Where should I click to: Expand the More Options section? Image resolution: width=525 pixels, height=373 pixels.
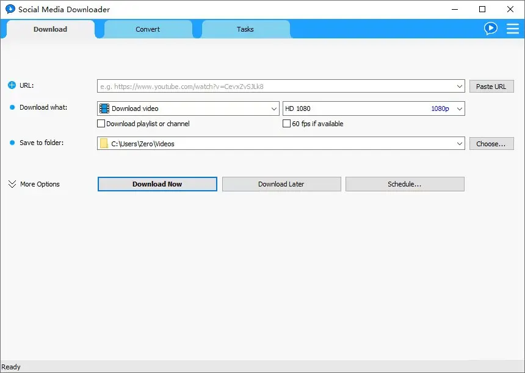tap(34, 184)
